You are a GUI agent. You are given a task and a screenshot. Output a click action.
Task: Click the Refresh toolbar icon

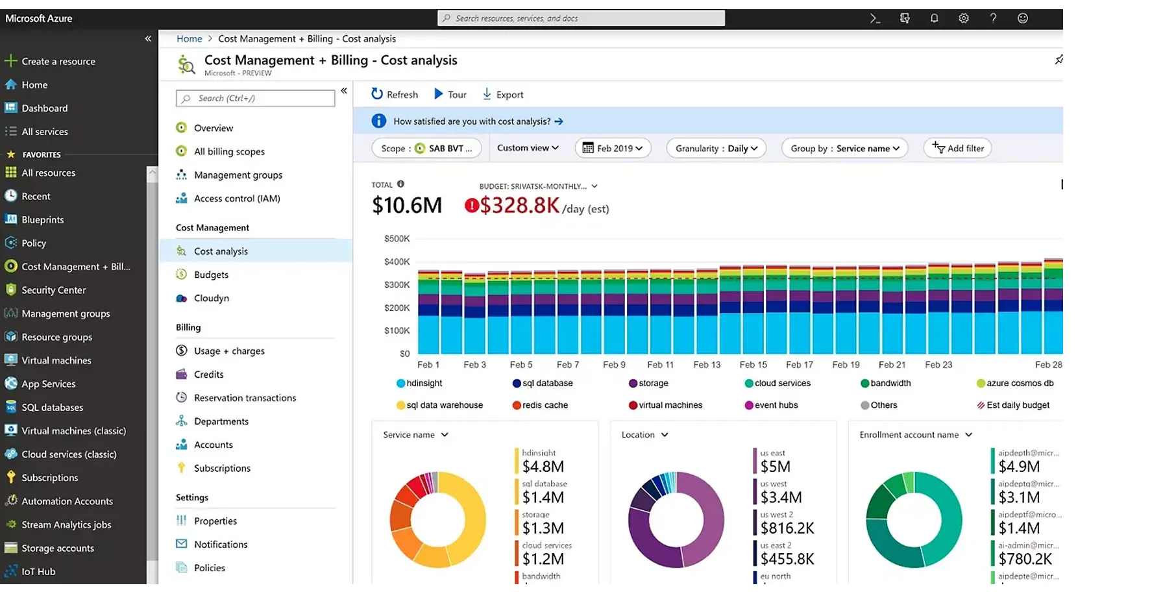[x=377, y=94]
